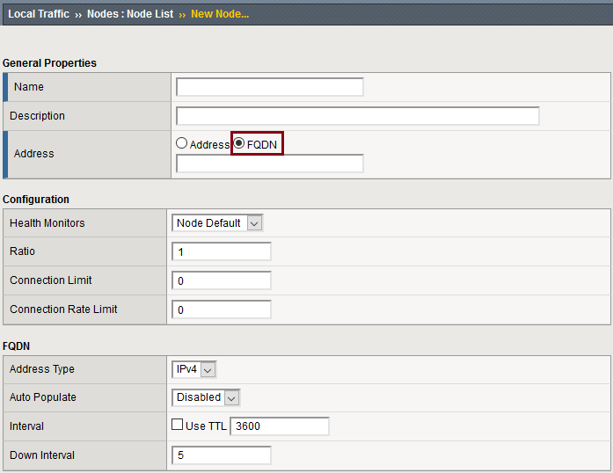Click into the Description text box

click(x=357, y=116)
